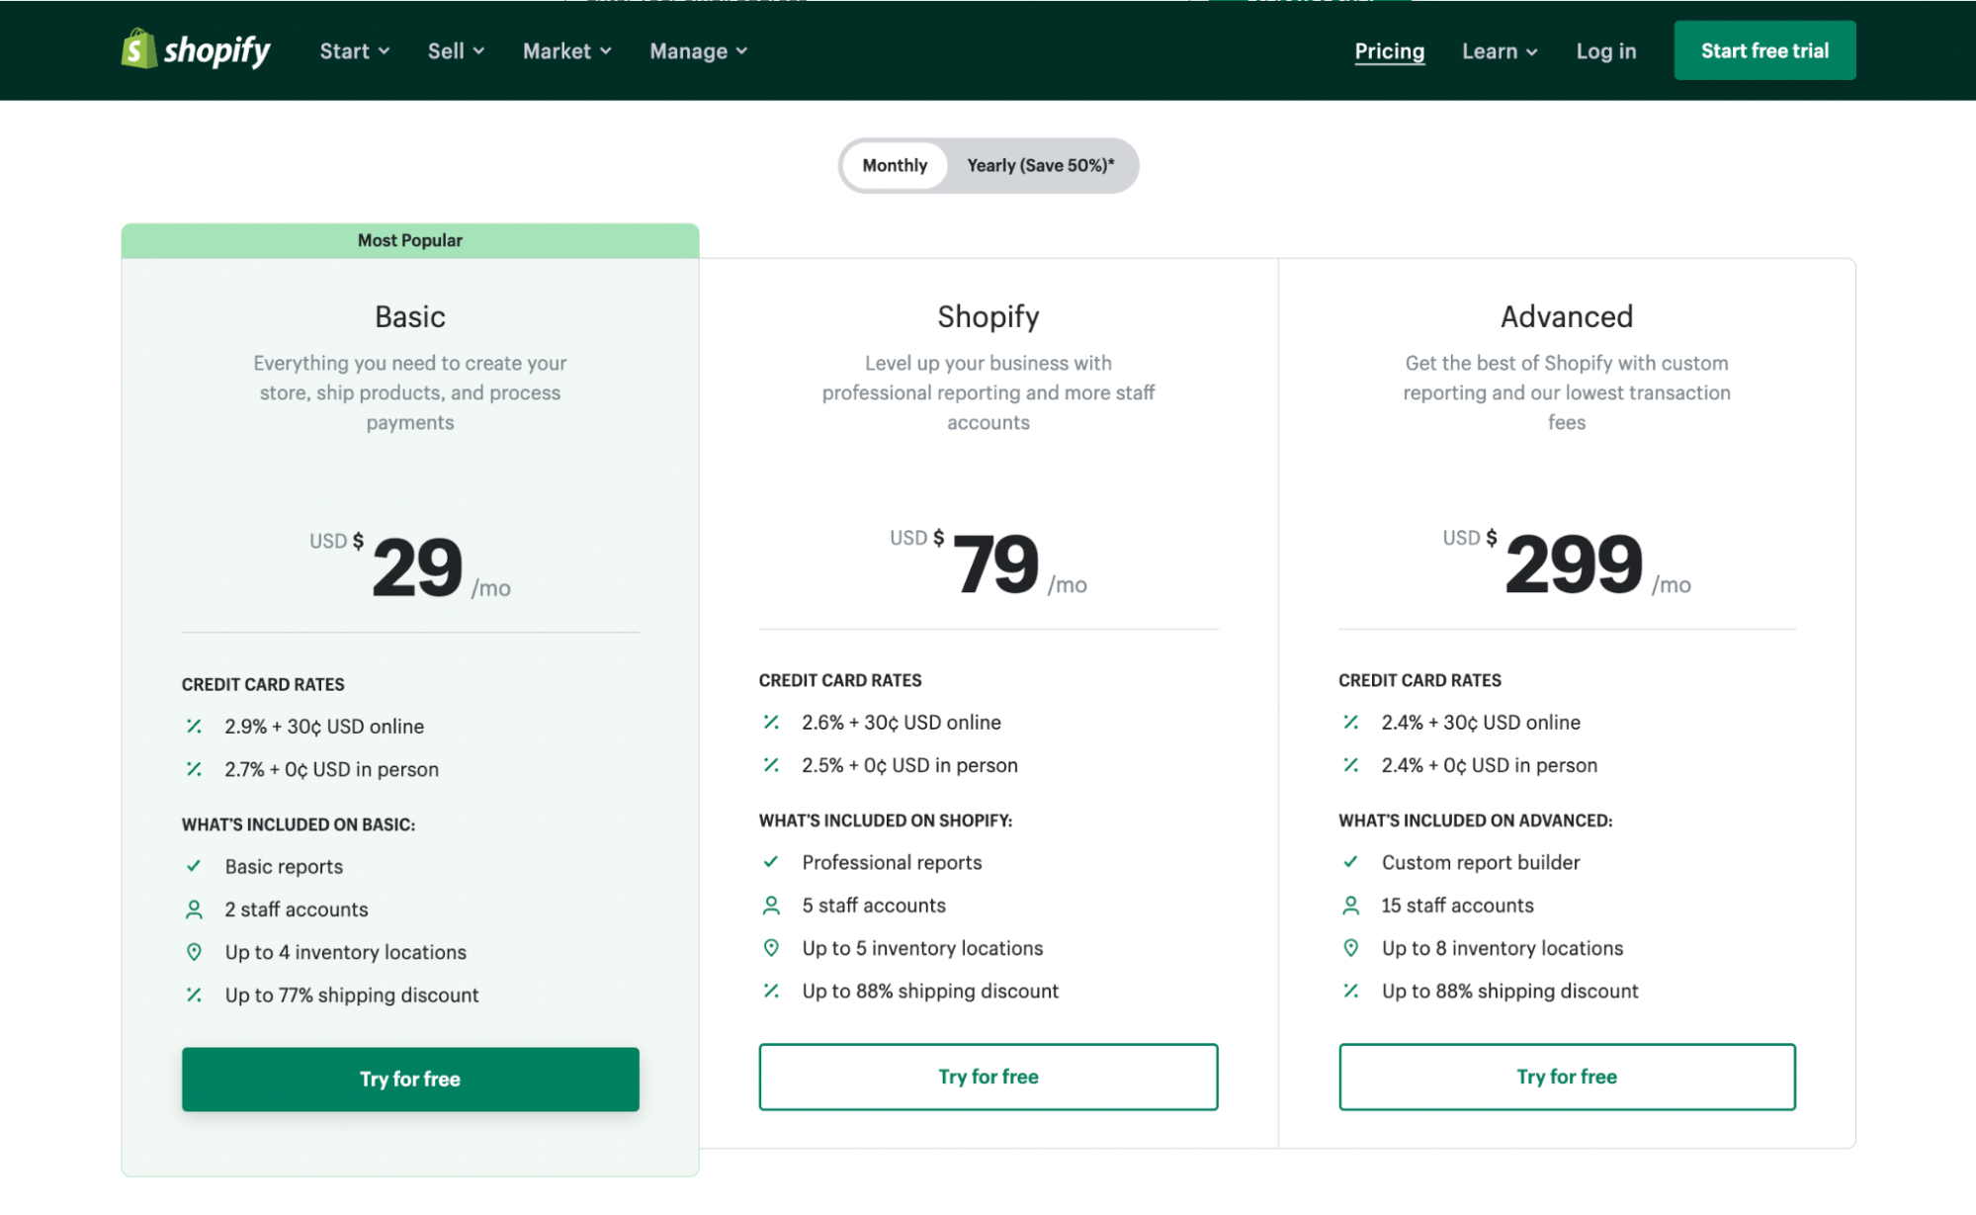Open the Manage navigation menu
1976x1215 pixels.
pyautogui.click(x=698, y=51)
